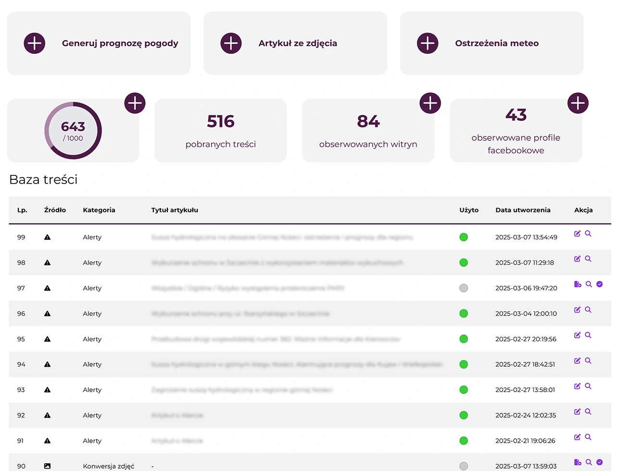This screenshot has width=617, height=472.
Task: Click magnifier icon for row 98
Action: click(x=588, y=259)
